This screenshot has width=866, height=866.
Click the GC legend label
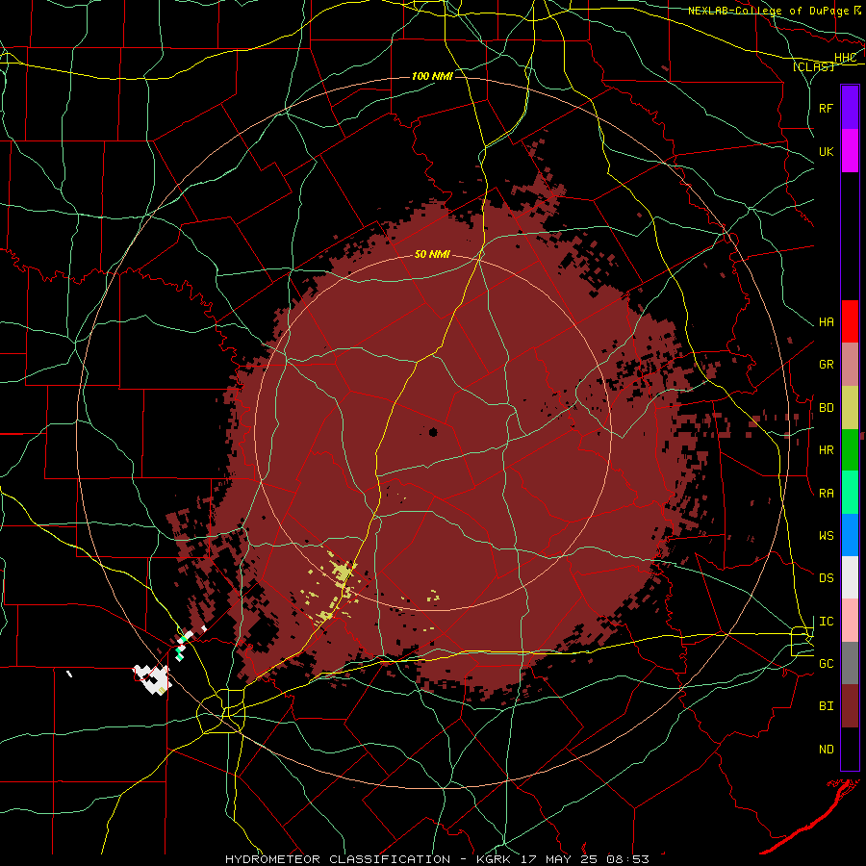[x=826, y=664]
